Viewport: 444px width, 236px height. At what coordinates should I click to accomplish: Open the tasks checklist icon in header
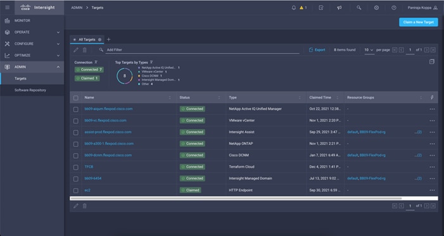[x=321, y=8]
